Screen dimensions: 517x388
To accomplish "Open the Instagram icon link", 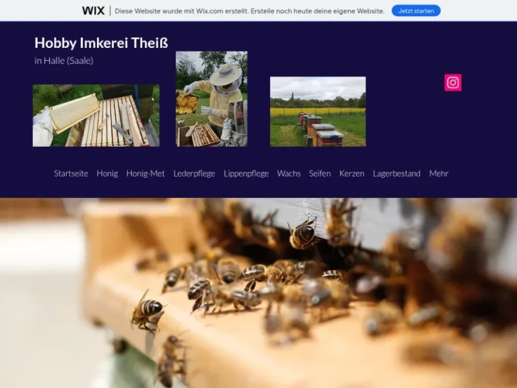I will coord(452,82).
